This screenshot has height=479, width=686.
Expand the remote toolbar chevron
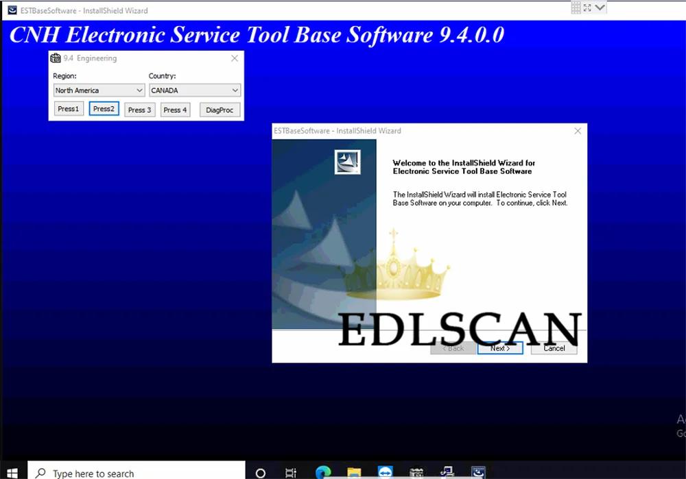coord(600,8)
